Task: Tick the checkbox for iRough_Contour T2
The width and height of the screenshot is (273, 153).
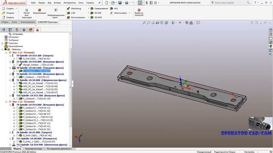Action: [17, 65]
